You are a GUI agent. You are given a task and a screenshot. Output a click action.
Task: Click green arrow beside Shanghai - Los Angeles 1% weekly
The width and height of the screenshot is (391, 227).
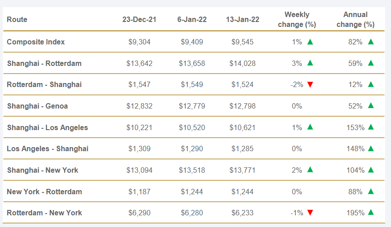(x=310, y=127)
